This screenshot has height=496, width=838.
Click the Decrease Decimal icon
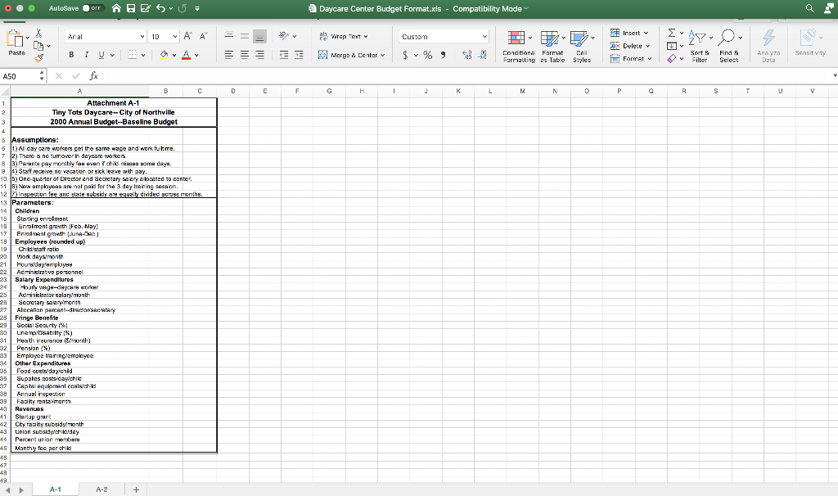point(482,55)
